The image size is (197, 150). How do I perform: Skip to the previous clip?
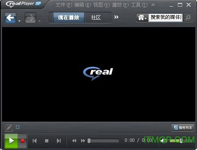35,141
